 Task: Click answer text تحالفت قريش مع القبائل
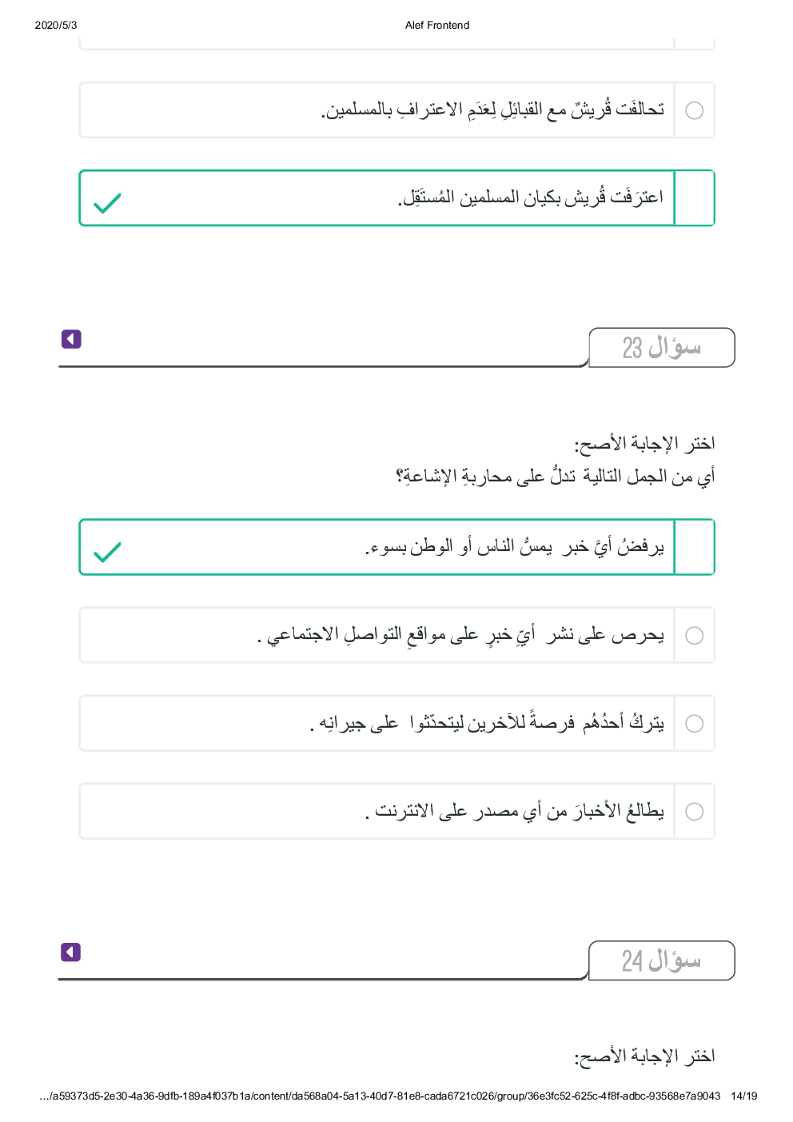492,110
